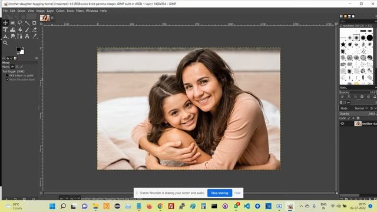377x212 pixels.
Task: Open the Brushes dockable tab
Action: 341,16
